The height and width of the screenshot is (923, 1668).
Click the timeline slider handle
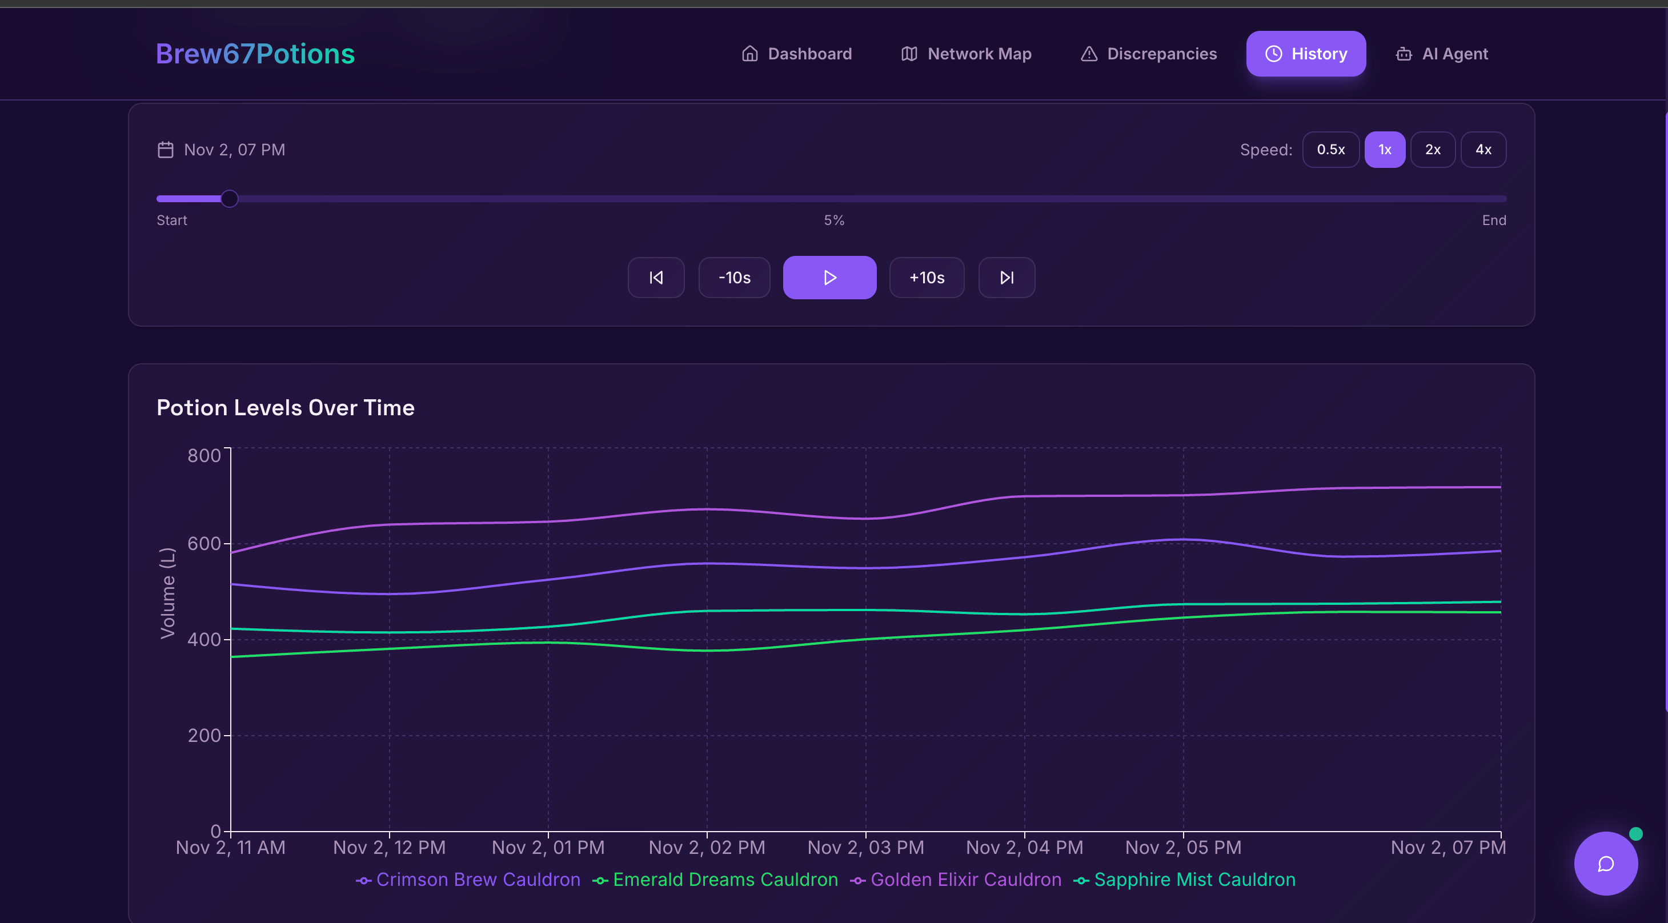pos(229,199)
